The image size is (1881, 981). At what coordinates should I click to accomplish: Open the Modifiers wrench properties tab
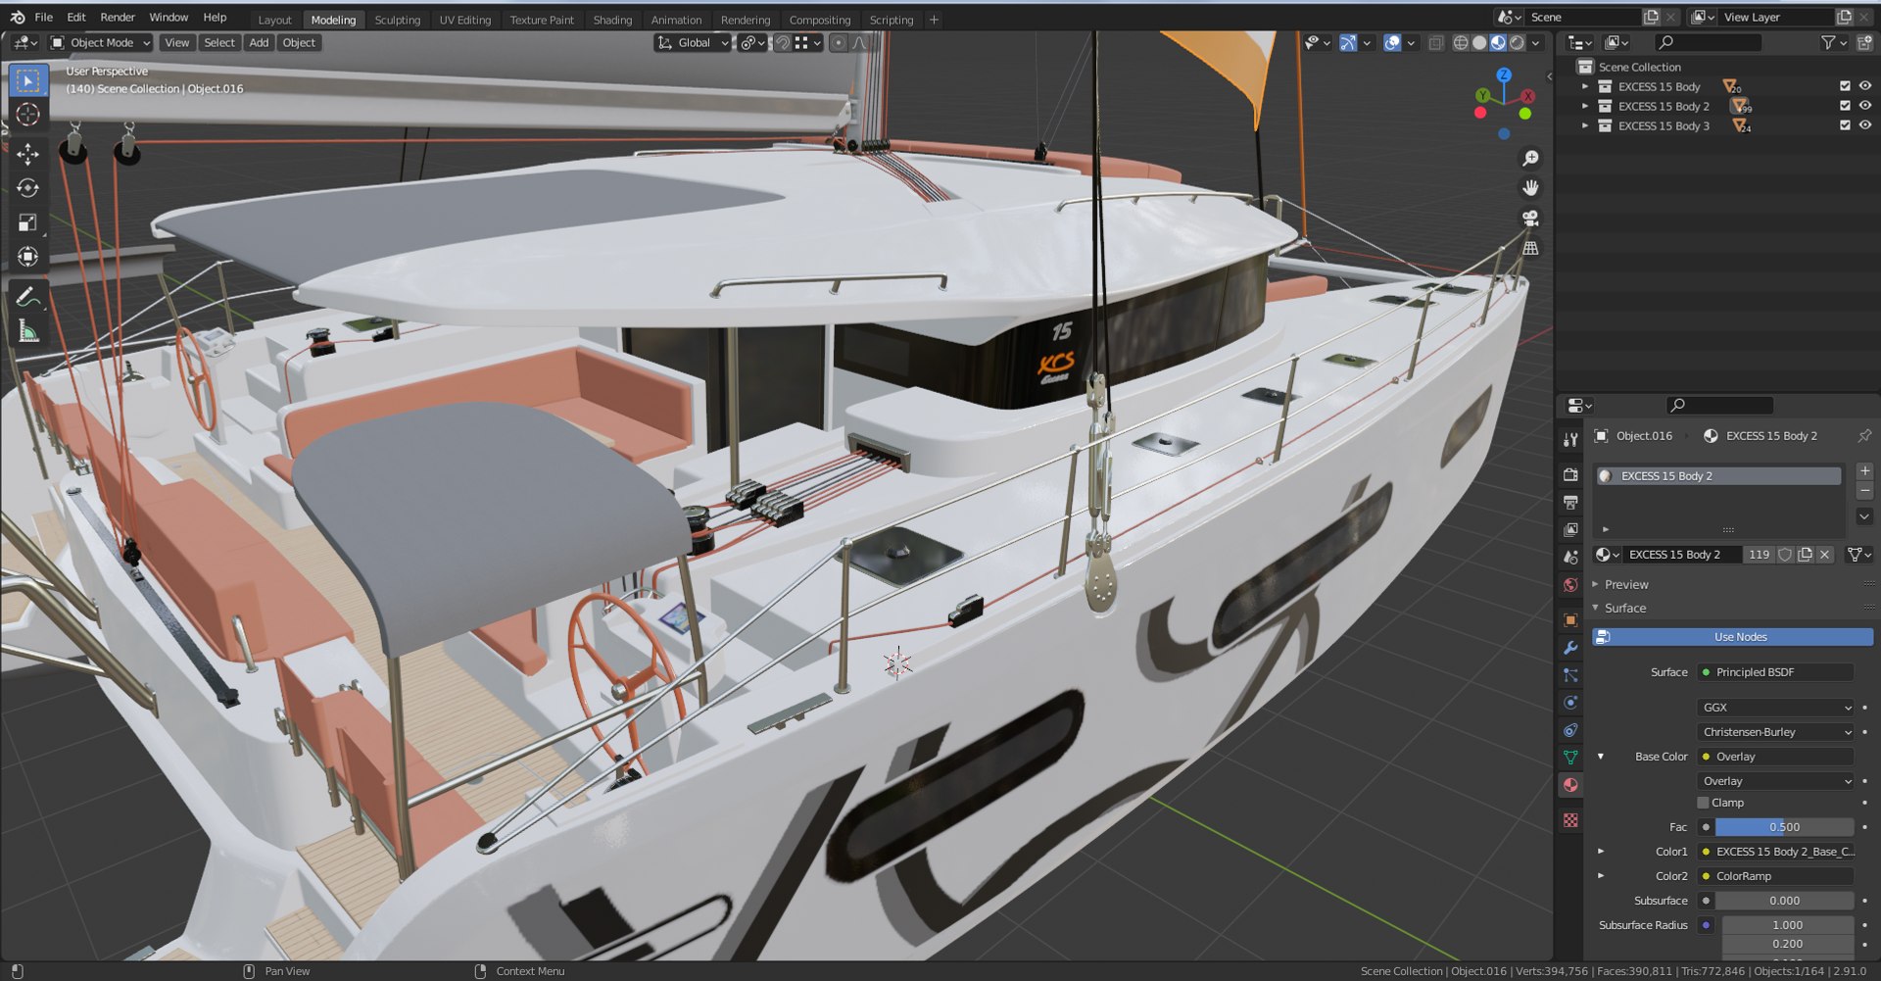[1570, 648]
